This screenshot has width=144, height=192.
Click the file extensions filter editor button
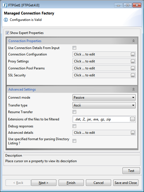coord(133,119)
